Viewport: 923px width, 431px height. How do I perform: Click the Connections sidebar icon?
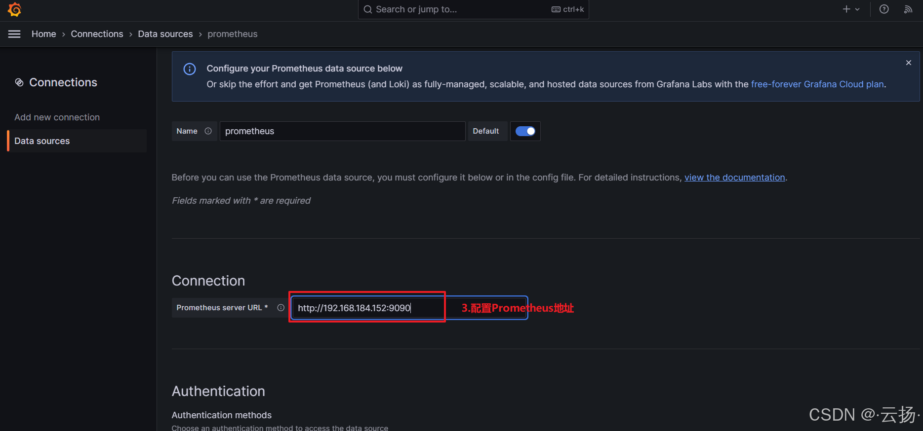(19, 82)
